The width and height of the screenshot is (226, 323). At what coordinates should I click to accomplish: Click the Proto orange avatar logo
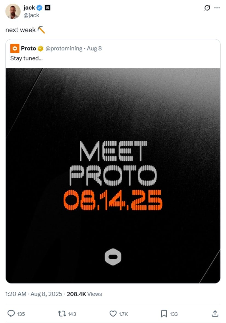[15, 48]
